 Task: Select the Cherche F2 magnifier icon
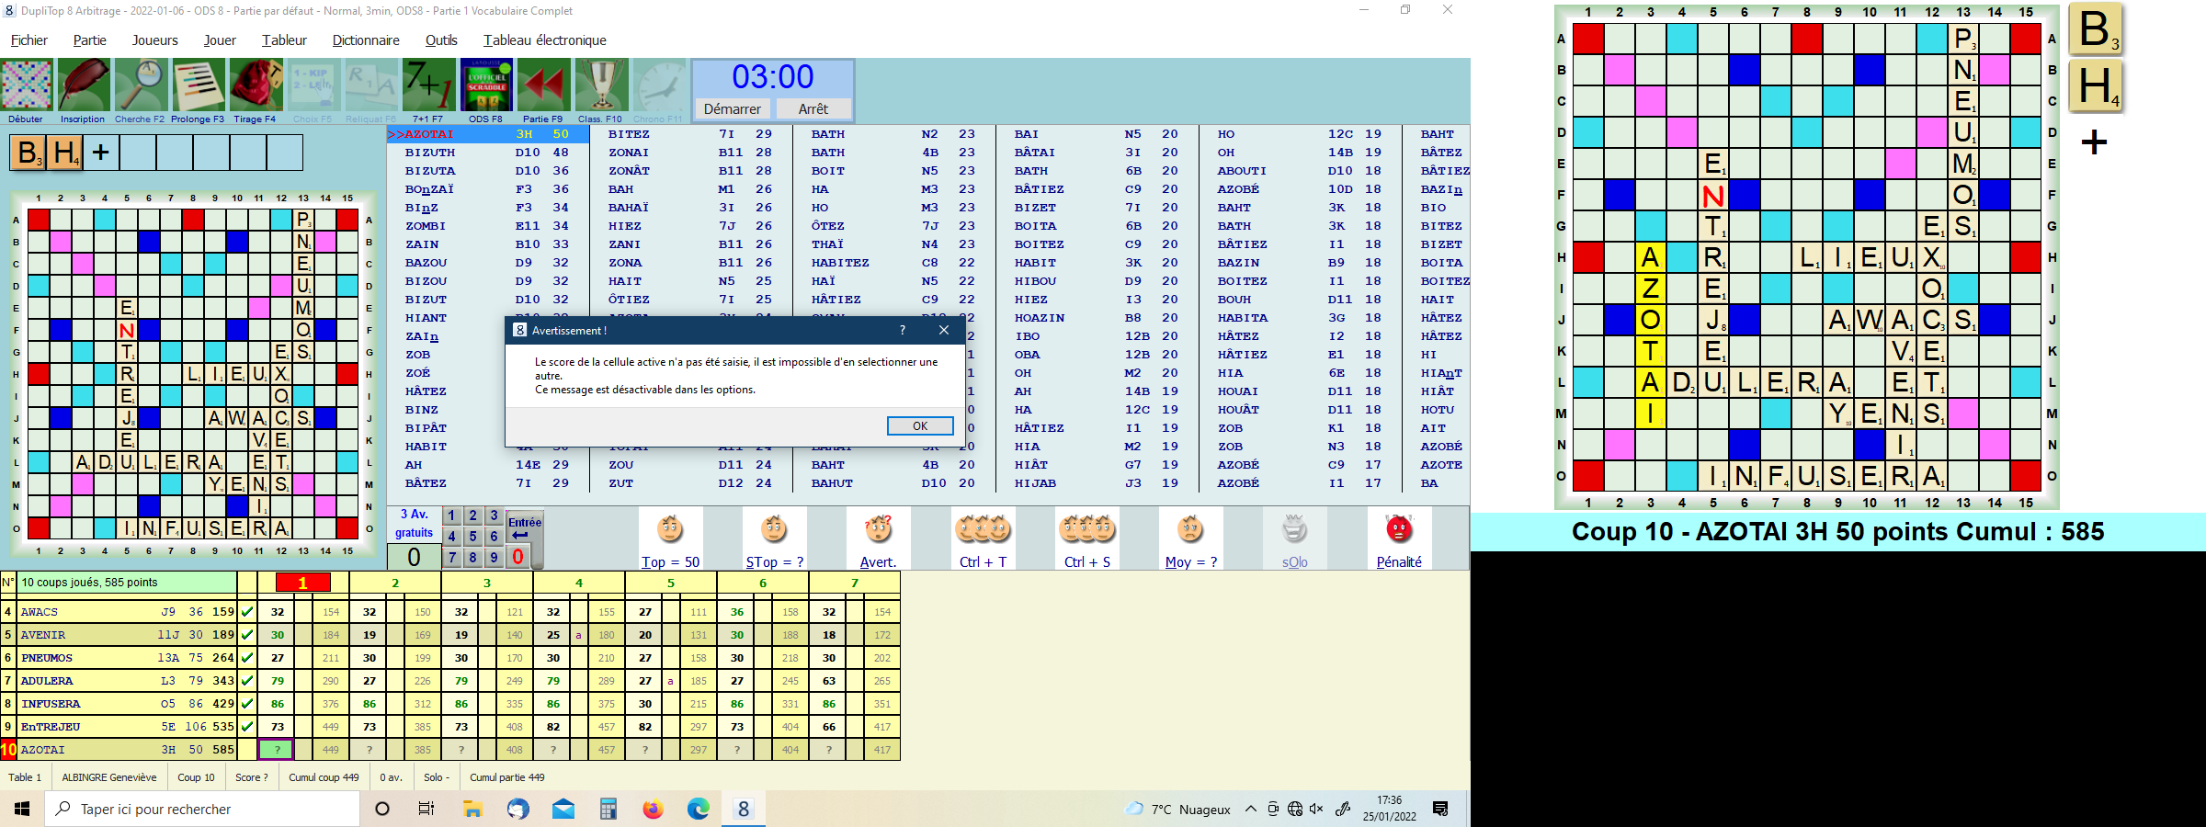[x=141, y=85]
